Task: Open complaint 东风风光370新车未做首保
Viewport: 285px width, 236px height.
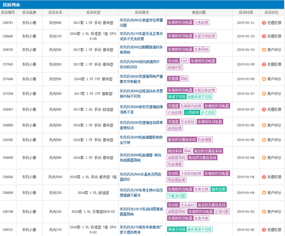Action: click(141, 230)
